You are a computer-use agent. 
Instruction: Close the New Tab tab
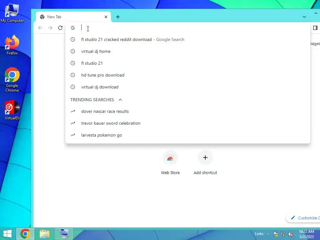[106, 17]
